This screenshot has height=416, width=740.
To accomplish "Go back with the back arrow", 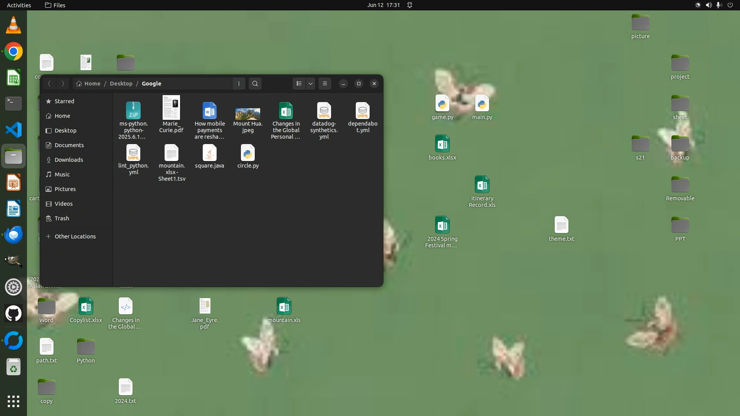I will click(x=49, y=84).
